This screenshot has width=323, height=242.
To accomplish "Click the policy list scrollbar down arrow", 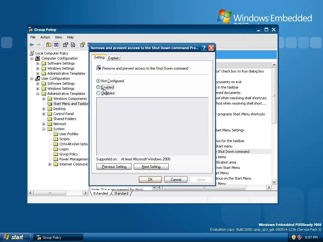I will pyautogui.click(x=274, y=182).
